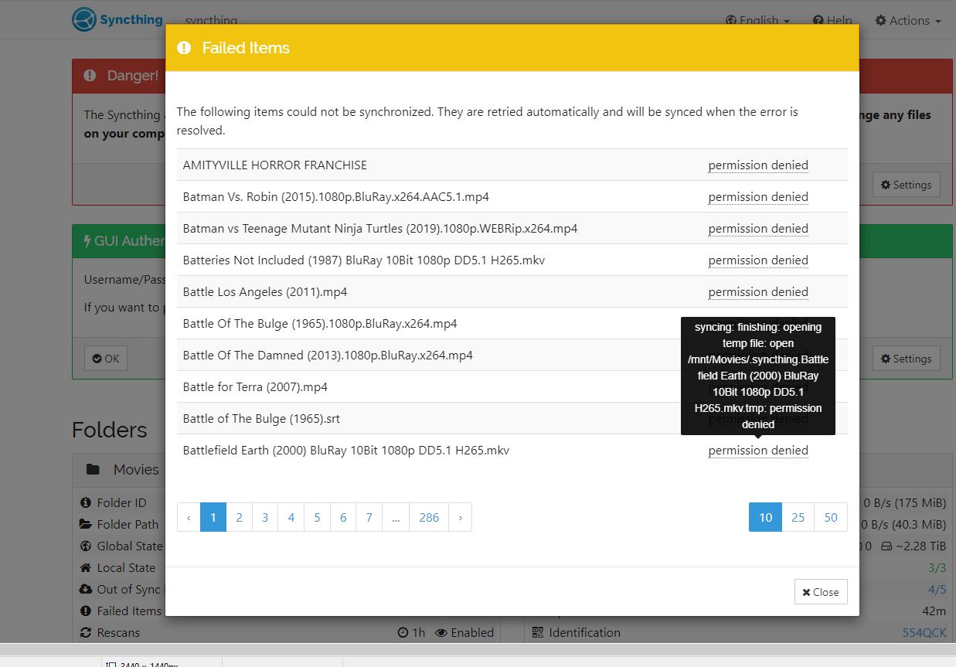Click the Local State home icon
This screenshot has width=956, height=667.
point(86,567)
